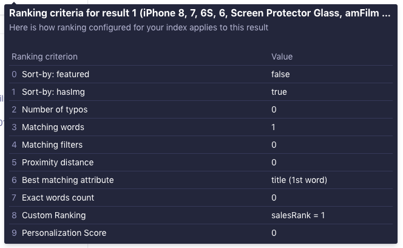Click the "title (1st word)" value
Viewport: 403px width, 248px height.
299,180
